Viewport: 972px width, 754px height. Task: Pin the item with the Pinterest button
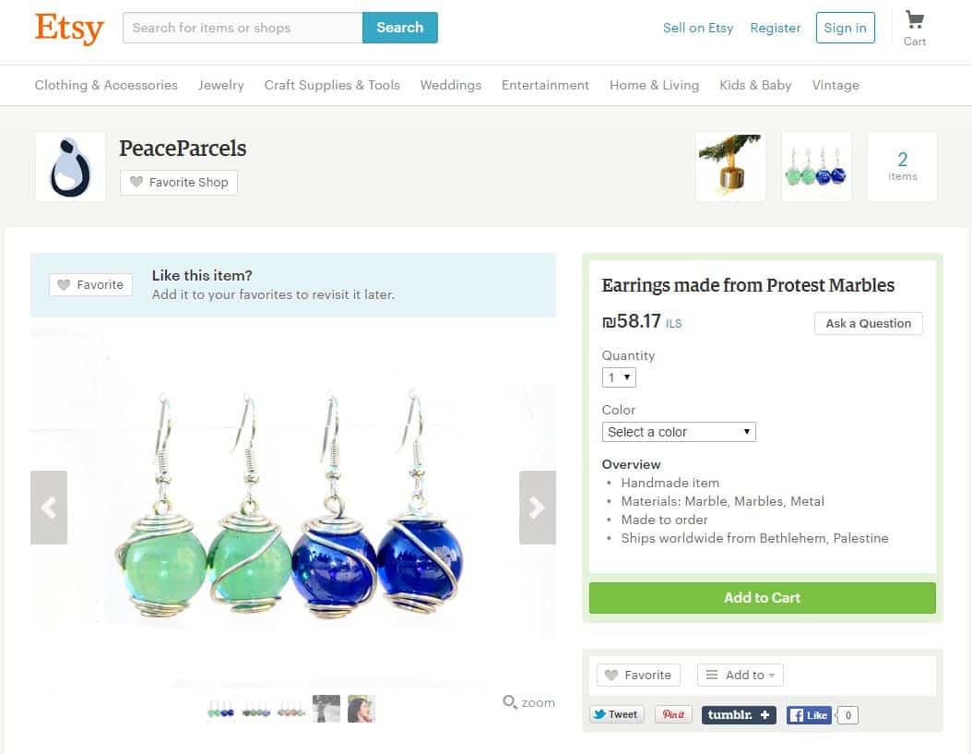673,714
